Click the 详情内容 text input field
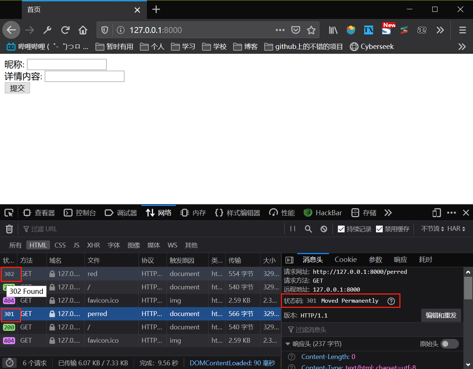Image resolution: width=473 pixels, height=369 pixels. pos(84,76)
